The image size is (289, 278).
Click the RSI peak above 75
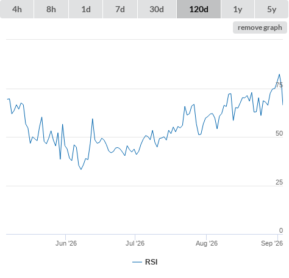pyautogui.click(x=279, y=75)
